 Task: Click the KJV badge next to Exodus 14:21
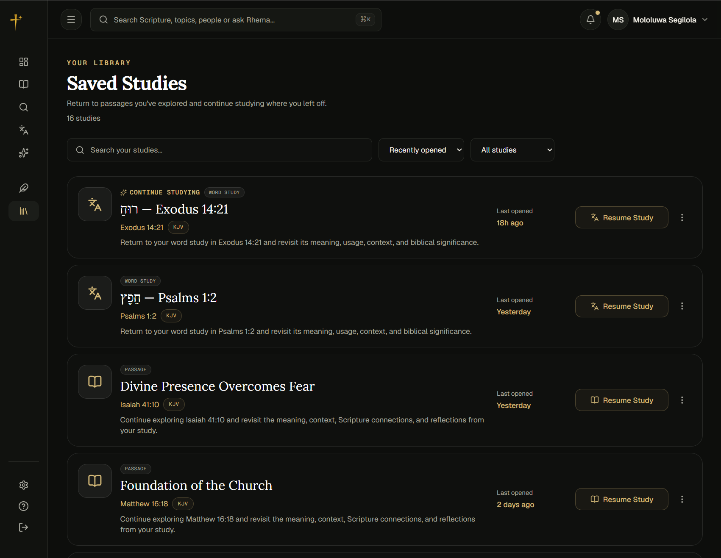click(x=178, y=227)
